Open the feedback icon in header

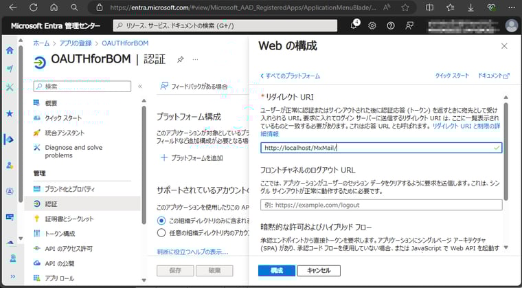tap(409, 25)
